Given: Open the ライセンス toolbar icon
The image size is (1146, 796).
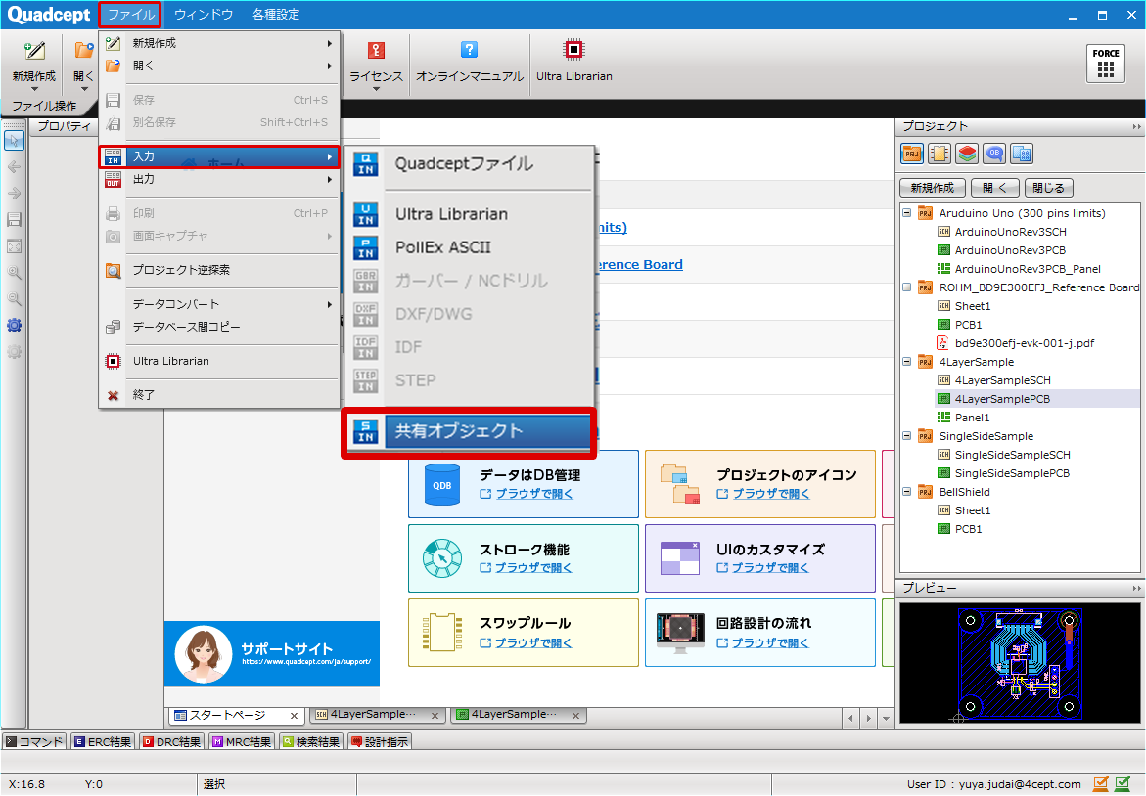Looking at the screenshot, I should (376, 51).
